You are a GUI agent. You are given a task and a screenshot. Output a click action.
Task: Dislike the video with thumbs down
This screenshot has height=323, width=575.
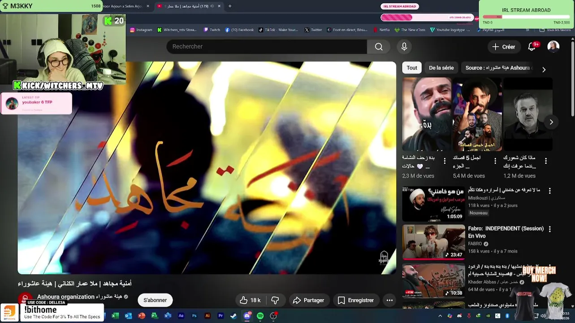click(x=275, y=300)
